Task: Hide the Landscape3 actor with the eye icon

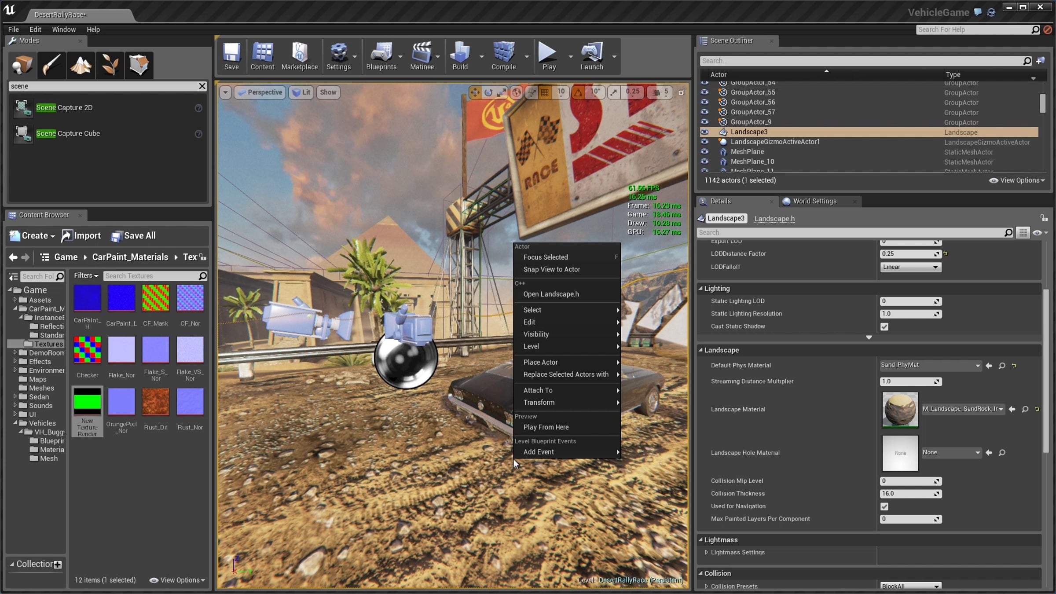Action: coord(704,132)
